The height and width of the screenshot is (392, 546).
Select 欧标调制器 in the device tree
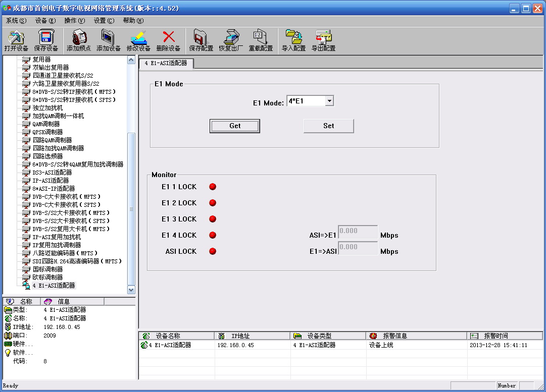click(47, 277)
